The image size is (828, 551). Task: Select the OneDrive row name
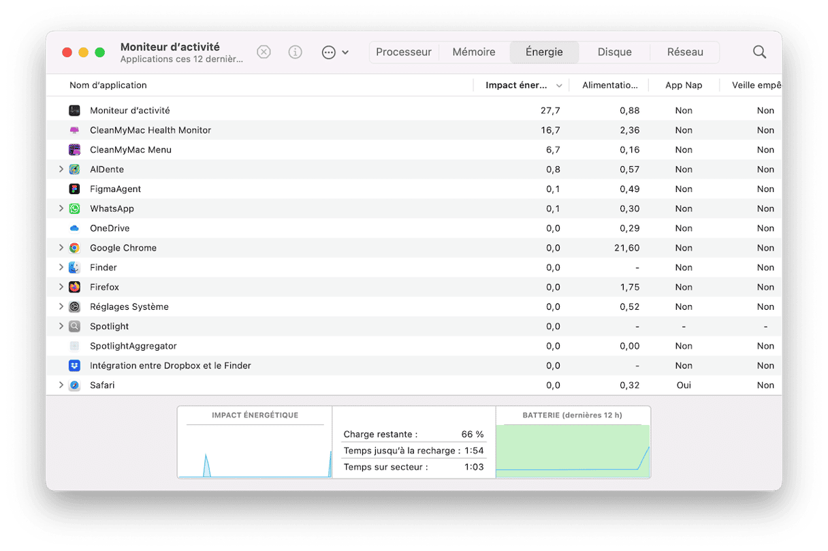tap(110, 228)
